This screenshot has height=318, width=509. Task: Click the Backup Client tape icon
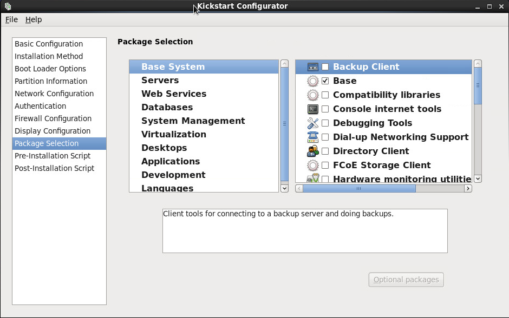[312, 67]
